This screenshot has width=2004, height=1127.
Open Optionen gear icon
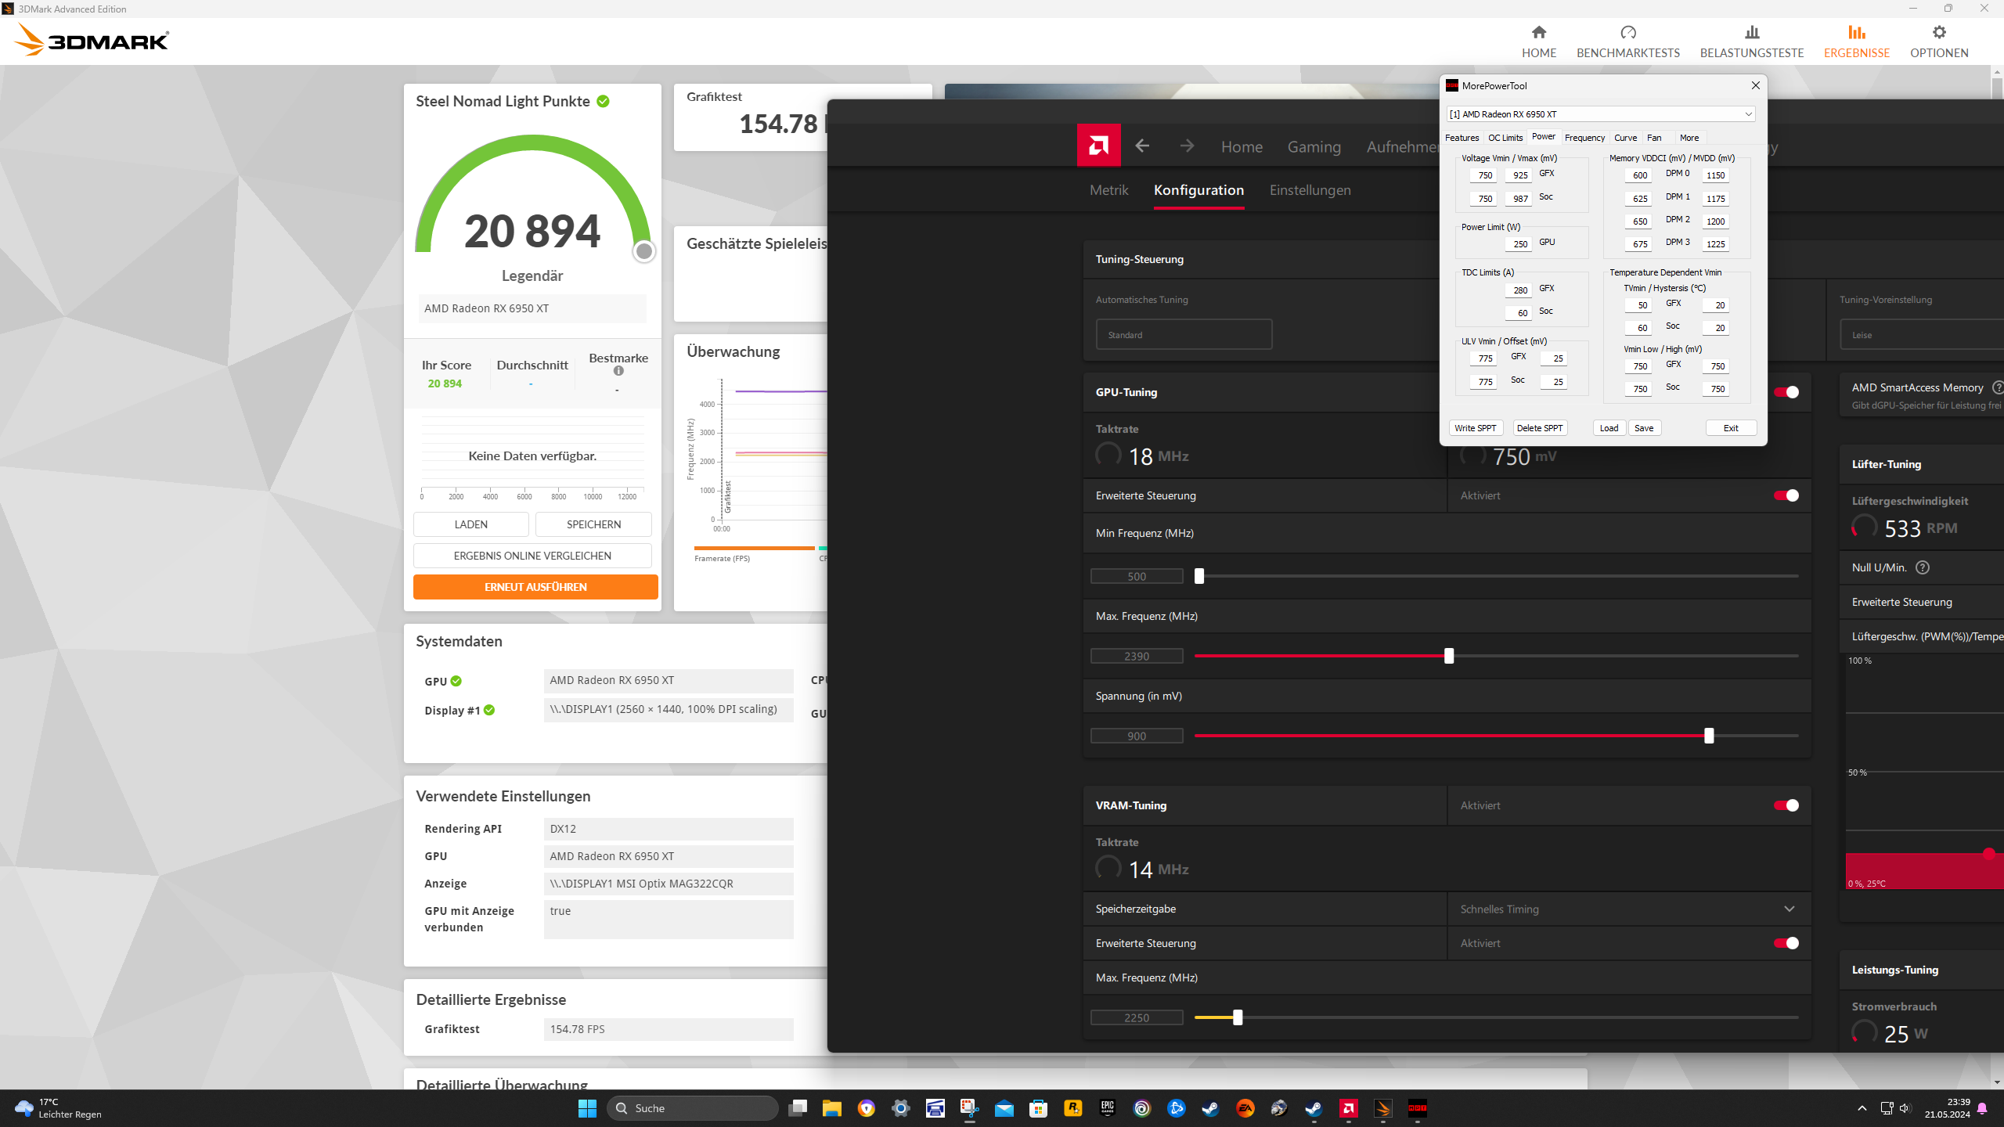coord(1938,32)
